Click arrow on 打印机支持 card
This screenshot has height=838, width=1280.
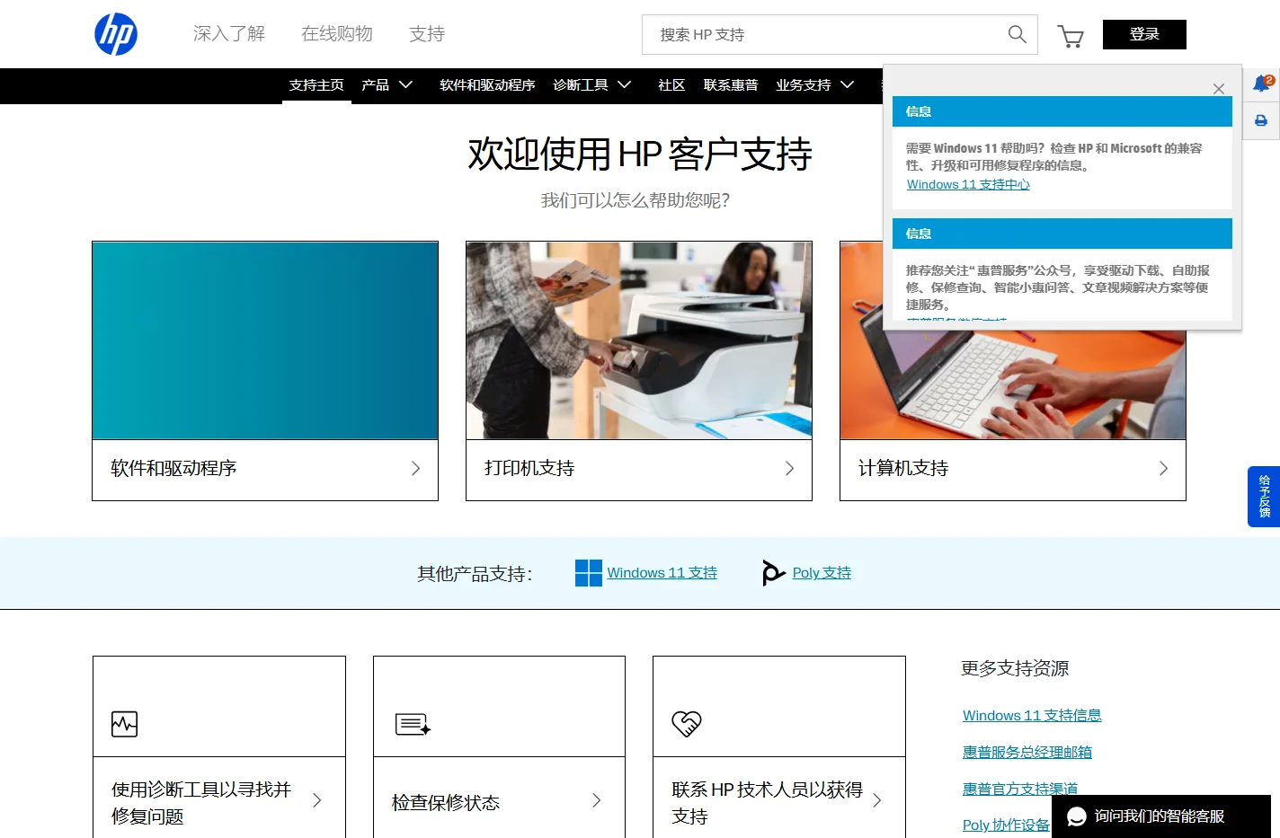[x=789, y=468]
